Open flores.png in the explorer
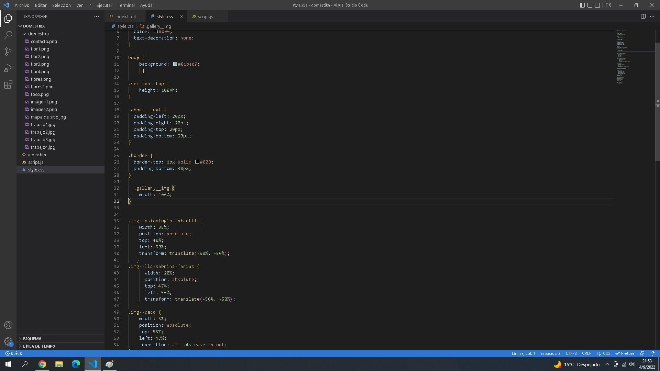Image resolution: width=660 pixels, height=371 pixels. pyautogui.click(x=41, y=79)
